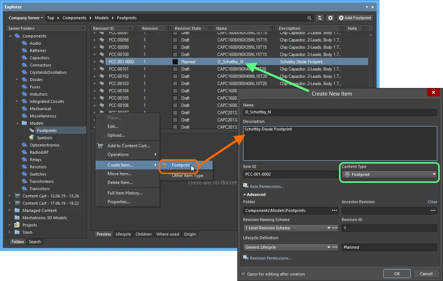This screenshot has width=443, height=281.
Task: Click filter icon on Description column
Action: pos(341,28)
